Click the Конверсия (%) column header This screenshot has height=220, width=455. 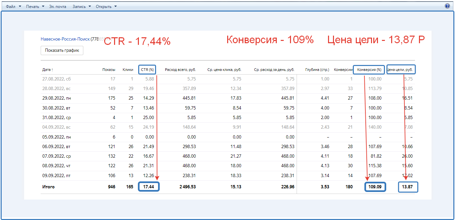369,70
